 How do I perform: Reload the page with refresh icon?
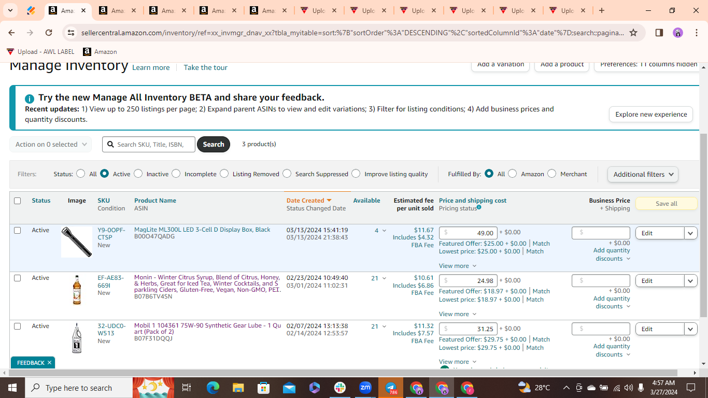click(49, 33)
